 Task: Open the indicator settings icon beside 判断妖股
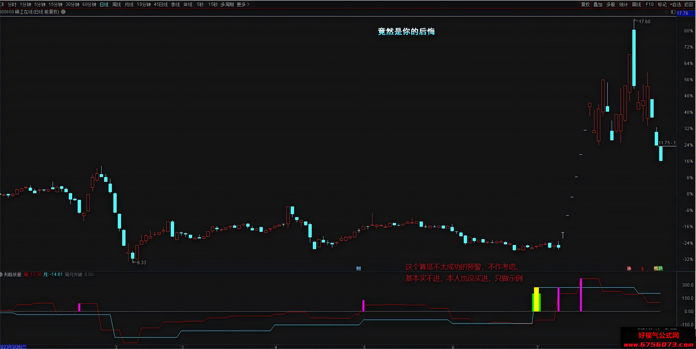(x=1, y=274)
